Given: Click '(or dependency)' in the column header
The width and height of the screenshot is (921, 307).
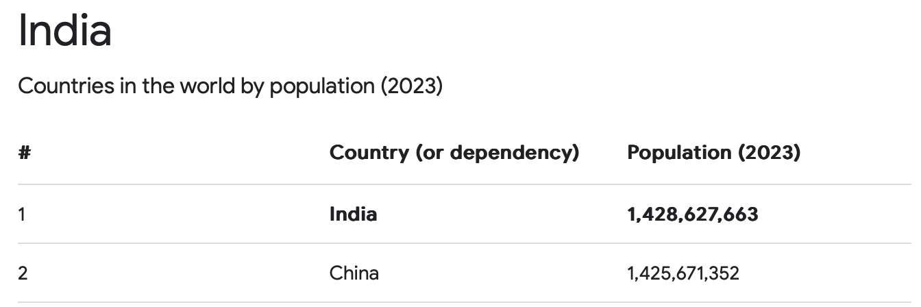Looking at the screenshot, I should [498, 153].
